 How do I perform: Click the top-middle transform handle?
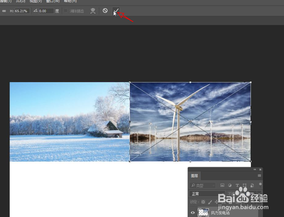click(190, 82)
